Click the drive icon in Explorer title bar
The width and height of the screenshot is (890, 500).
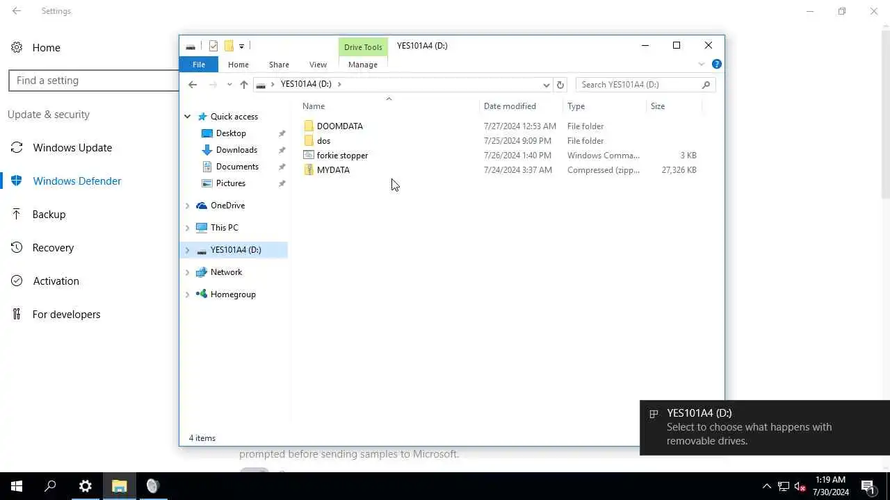pos(191,47)
